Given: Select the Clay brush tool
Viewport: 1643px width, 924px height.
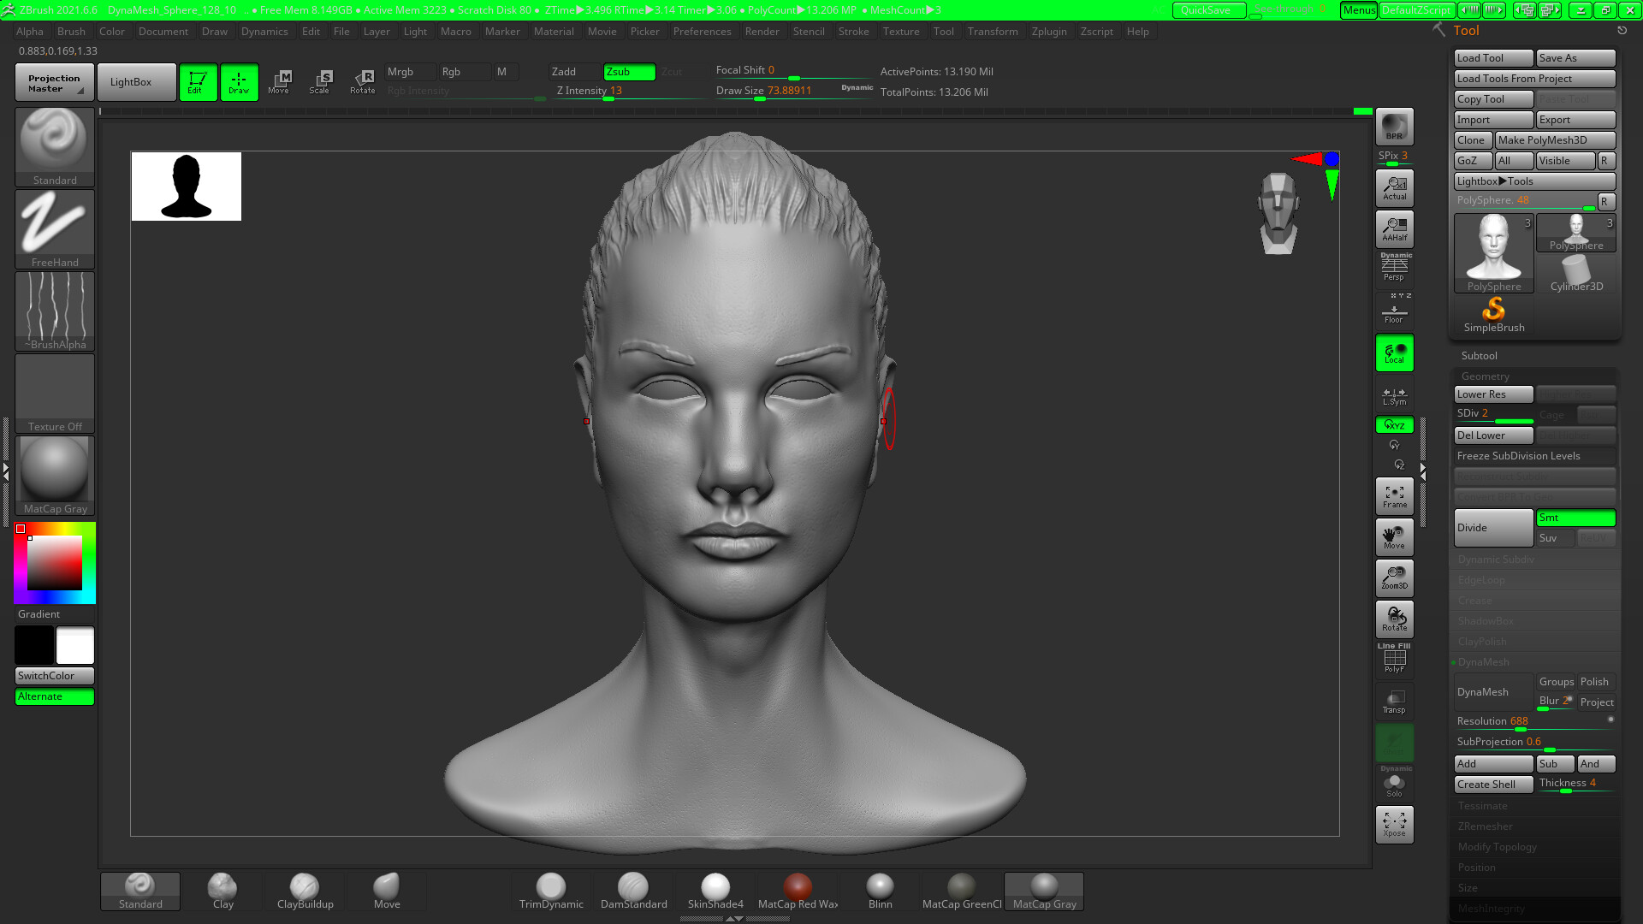Looking at the screenshot, I should pos(222,890).
